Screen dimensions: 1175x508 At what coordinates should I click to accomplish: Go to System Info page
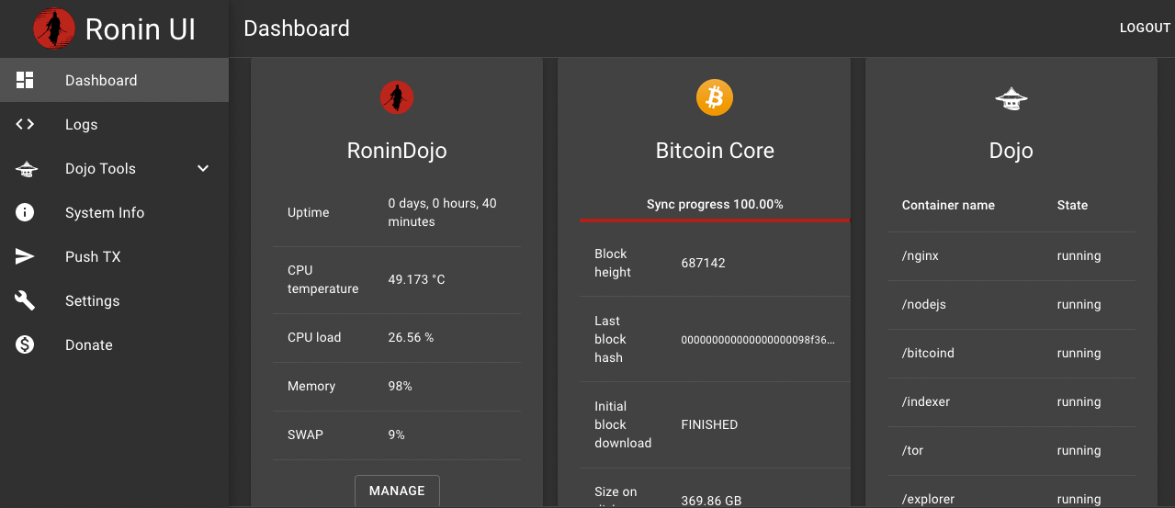pyautogui.click(x=114, y=212)
